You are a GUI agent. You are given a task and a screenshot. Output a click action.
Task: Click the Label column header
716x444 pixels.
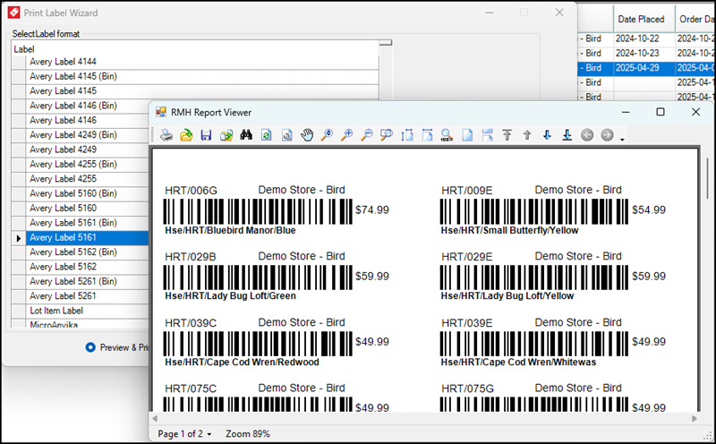click(195, 49)
